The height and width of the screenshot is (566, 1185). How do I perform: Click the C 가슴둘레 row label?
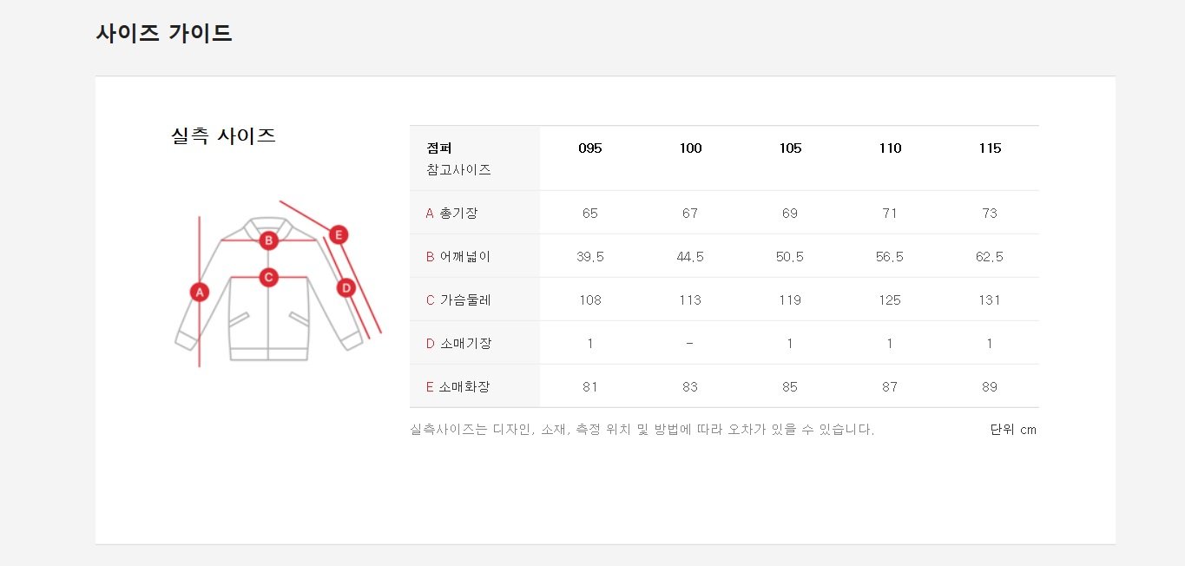coord(458,299)
